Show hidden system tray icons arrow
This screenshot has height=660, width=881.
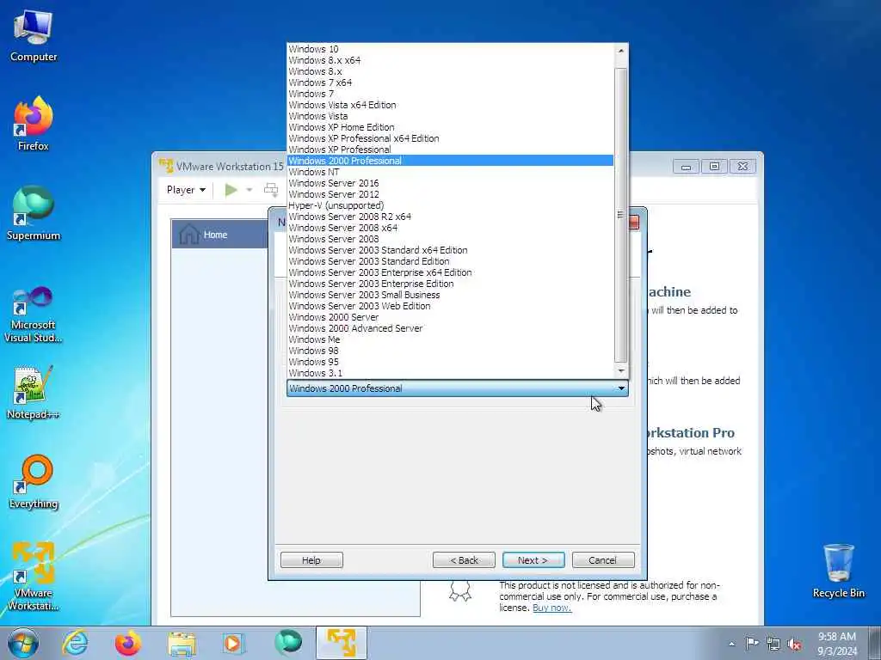click(x=731, y=644)
